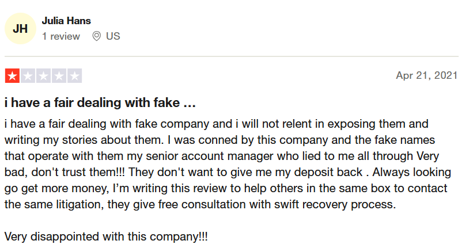Click the fourth gray rating star
Screen dimensions: 473x248
pyautogui.click(x=59, y=75)
